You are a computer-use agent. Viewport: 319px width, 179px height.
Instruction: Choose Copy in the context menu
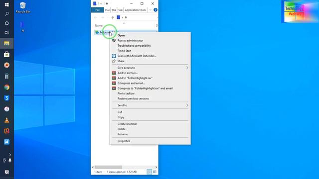[x=121, y=117]
